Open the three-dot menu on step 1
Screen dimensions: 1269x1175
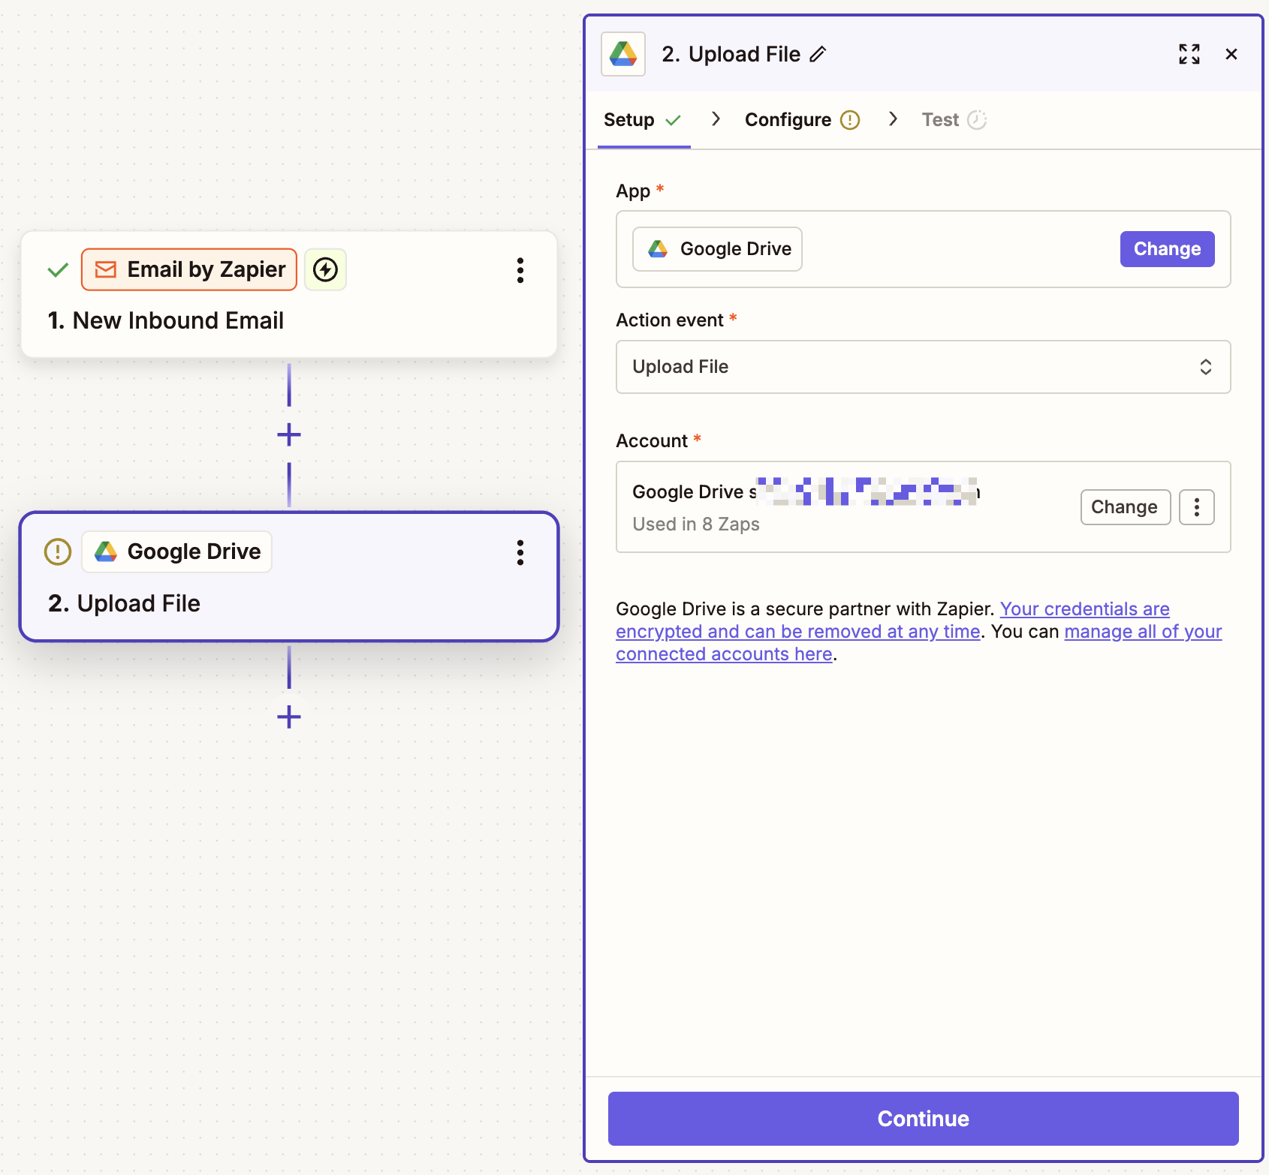point(520,271)
